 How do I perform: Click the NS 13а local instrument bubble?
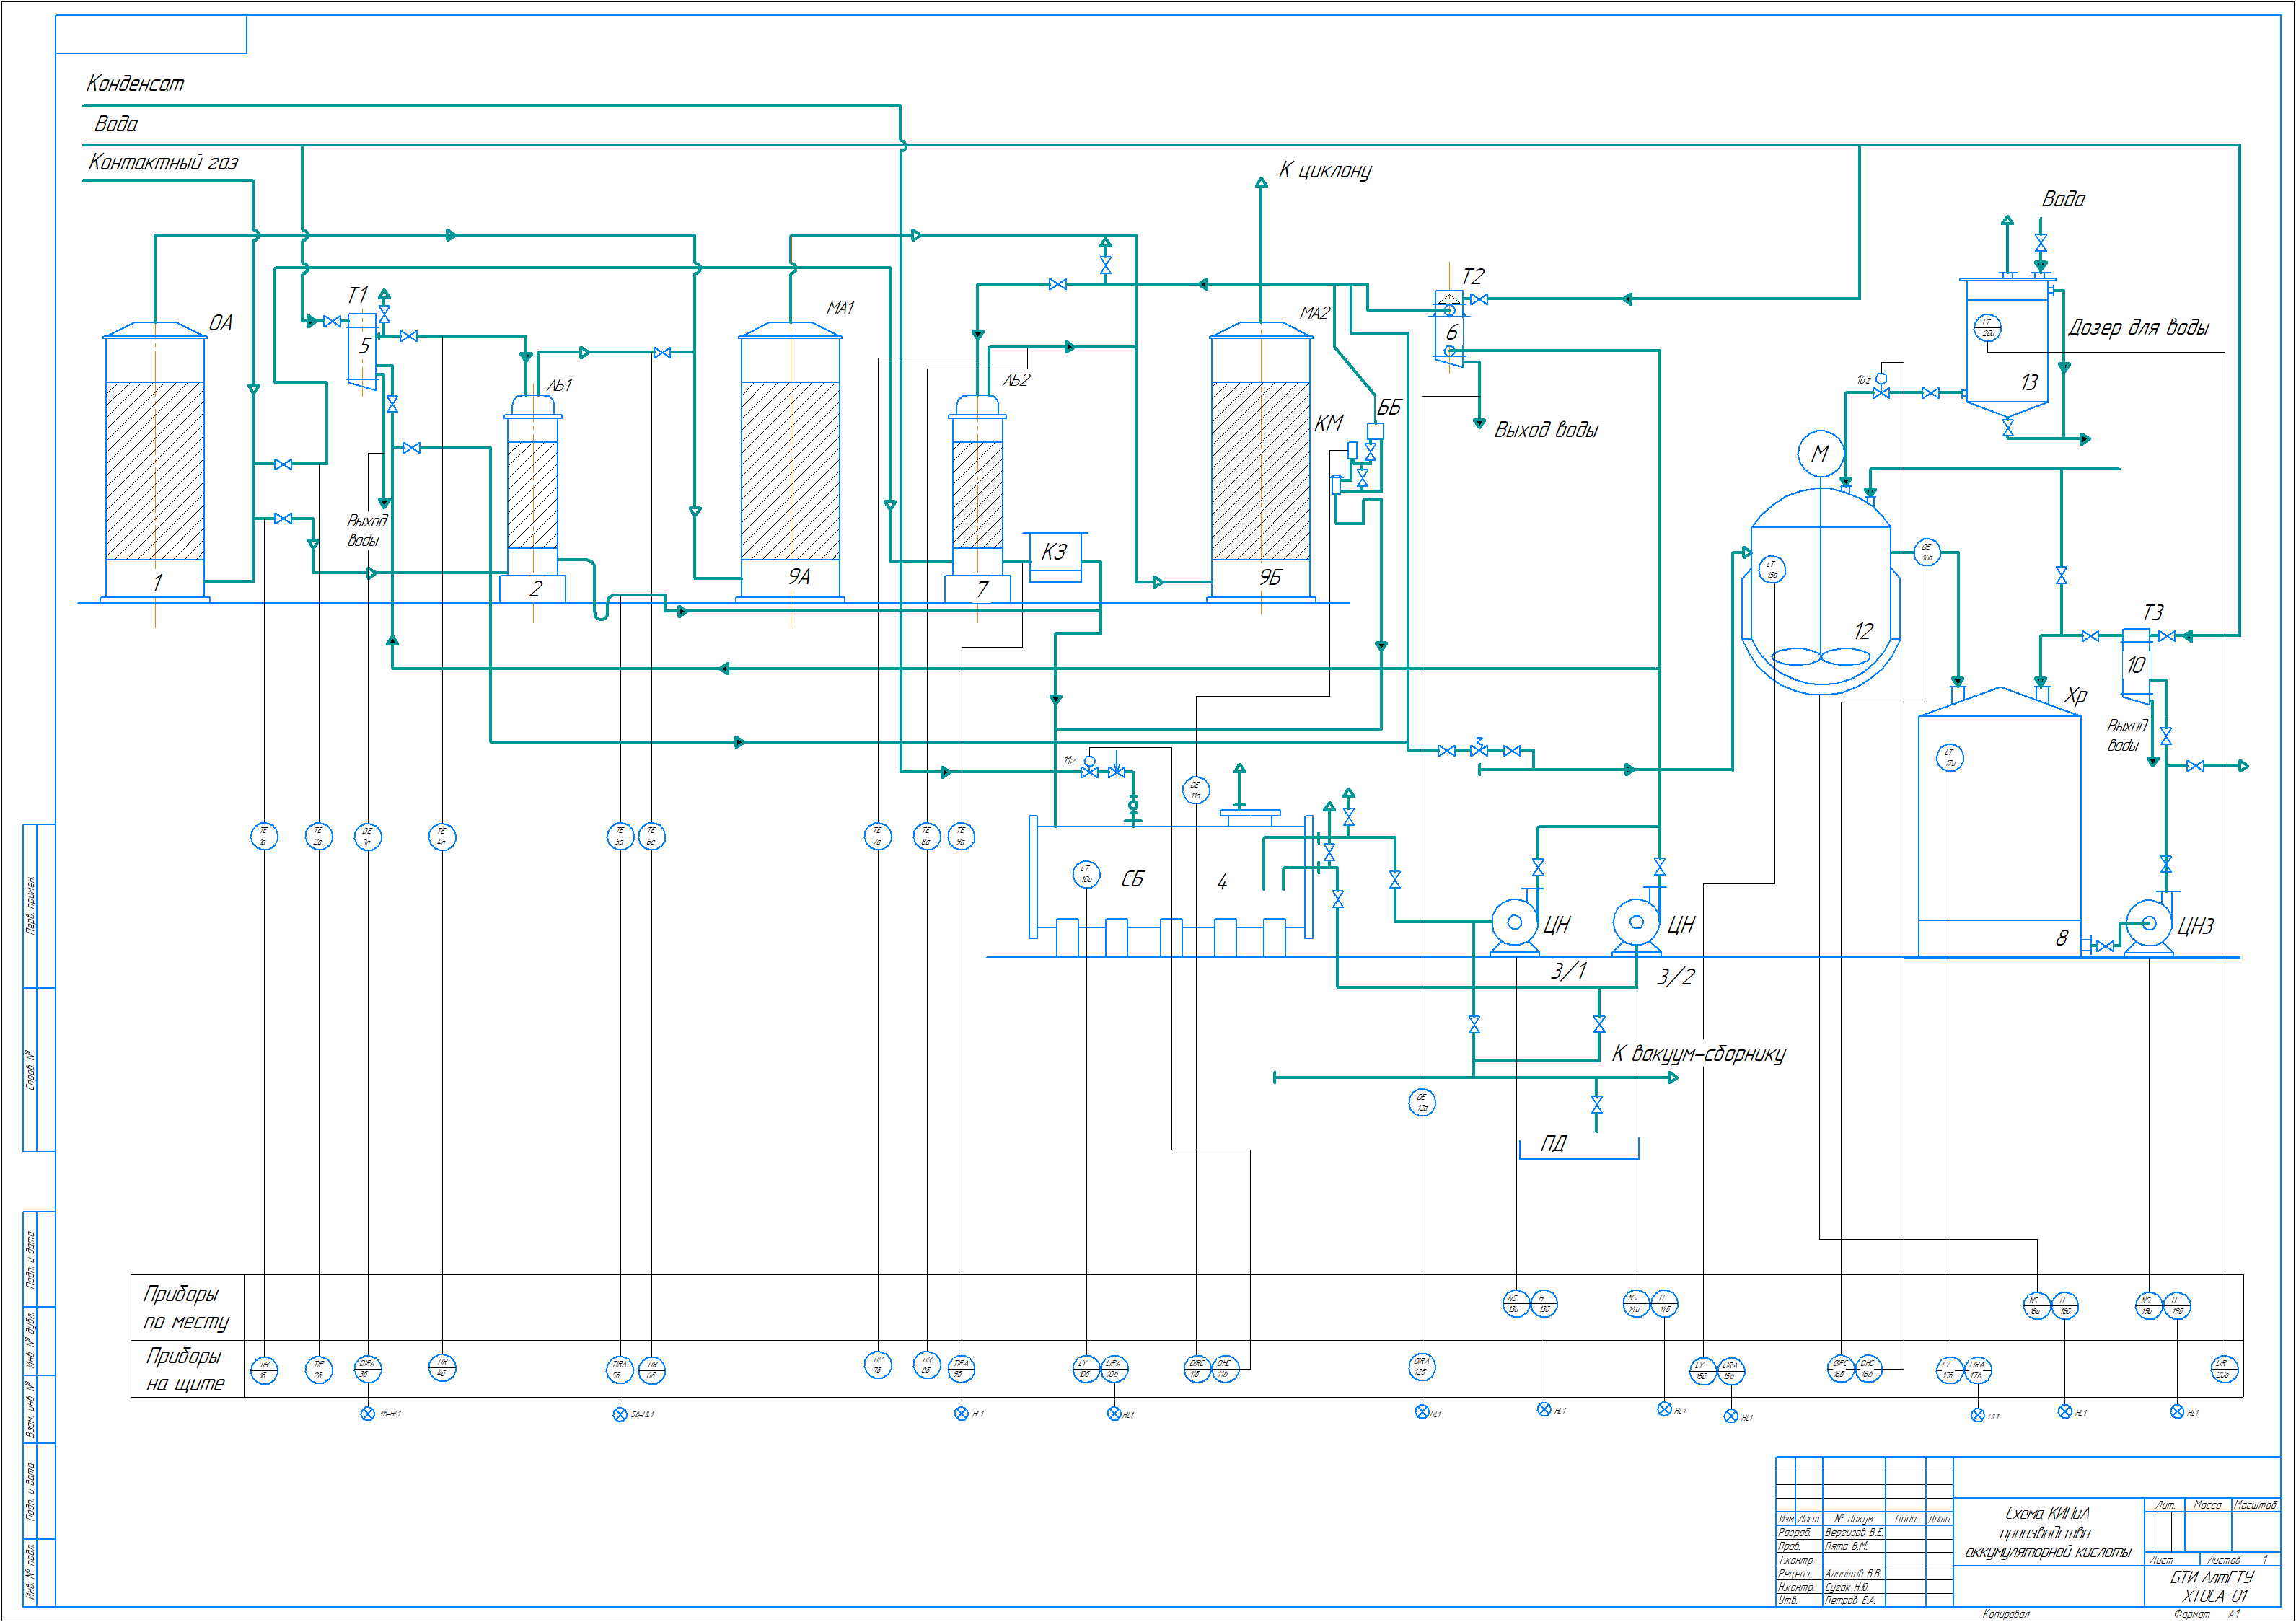(1516, 1303)
